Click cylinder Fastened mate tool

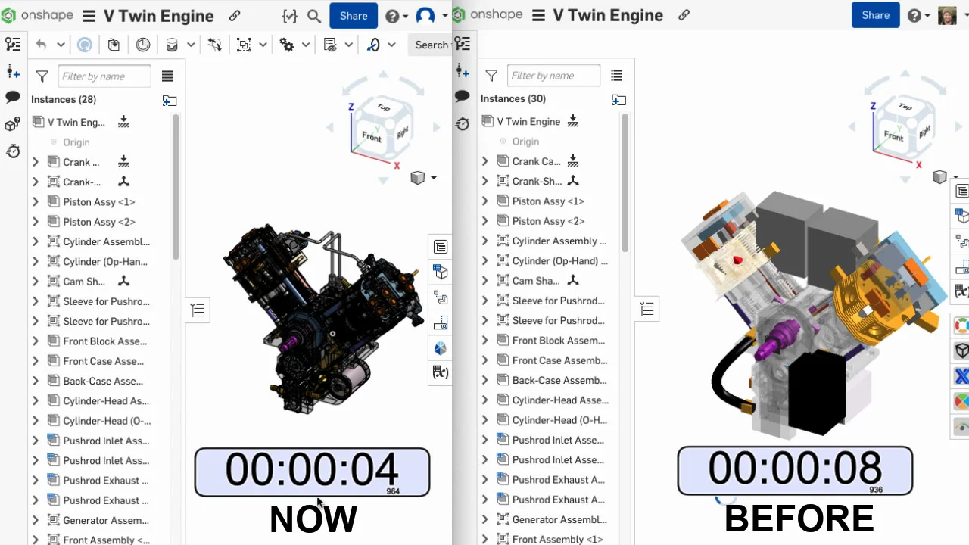pos(172,45)
